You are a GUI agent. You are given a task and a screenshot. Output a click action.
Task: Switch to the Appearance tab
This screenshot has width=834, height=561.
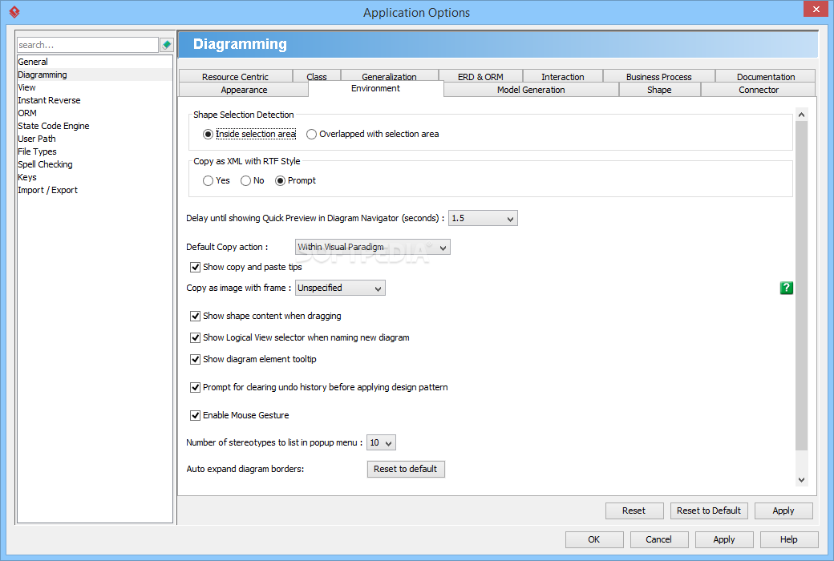(x=244, y=90)
